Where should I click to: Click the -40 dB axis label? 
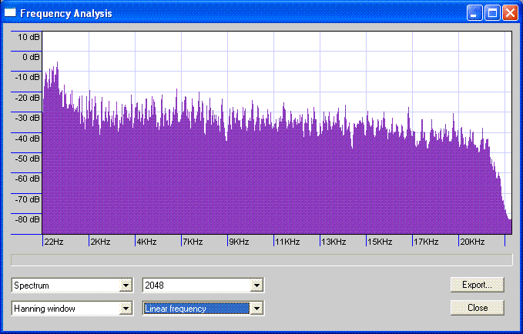coord(28,139)
